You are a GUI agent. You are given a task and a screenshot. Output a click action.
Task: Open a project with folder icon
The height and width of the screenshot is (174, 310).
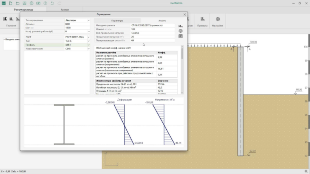click(x=18, y=3)
